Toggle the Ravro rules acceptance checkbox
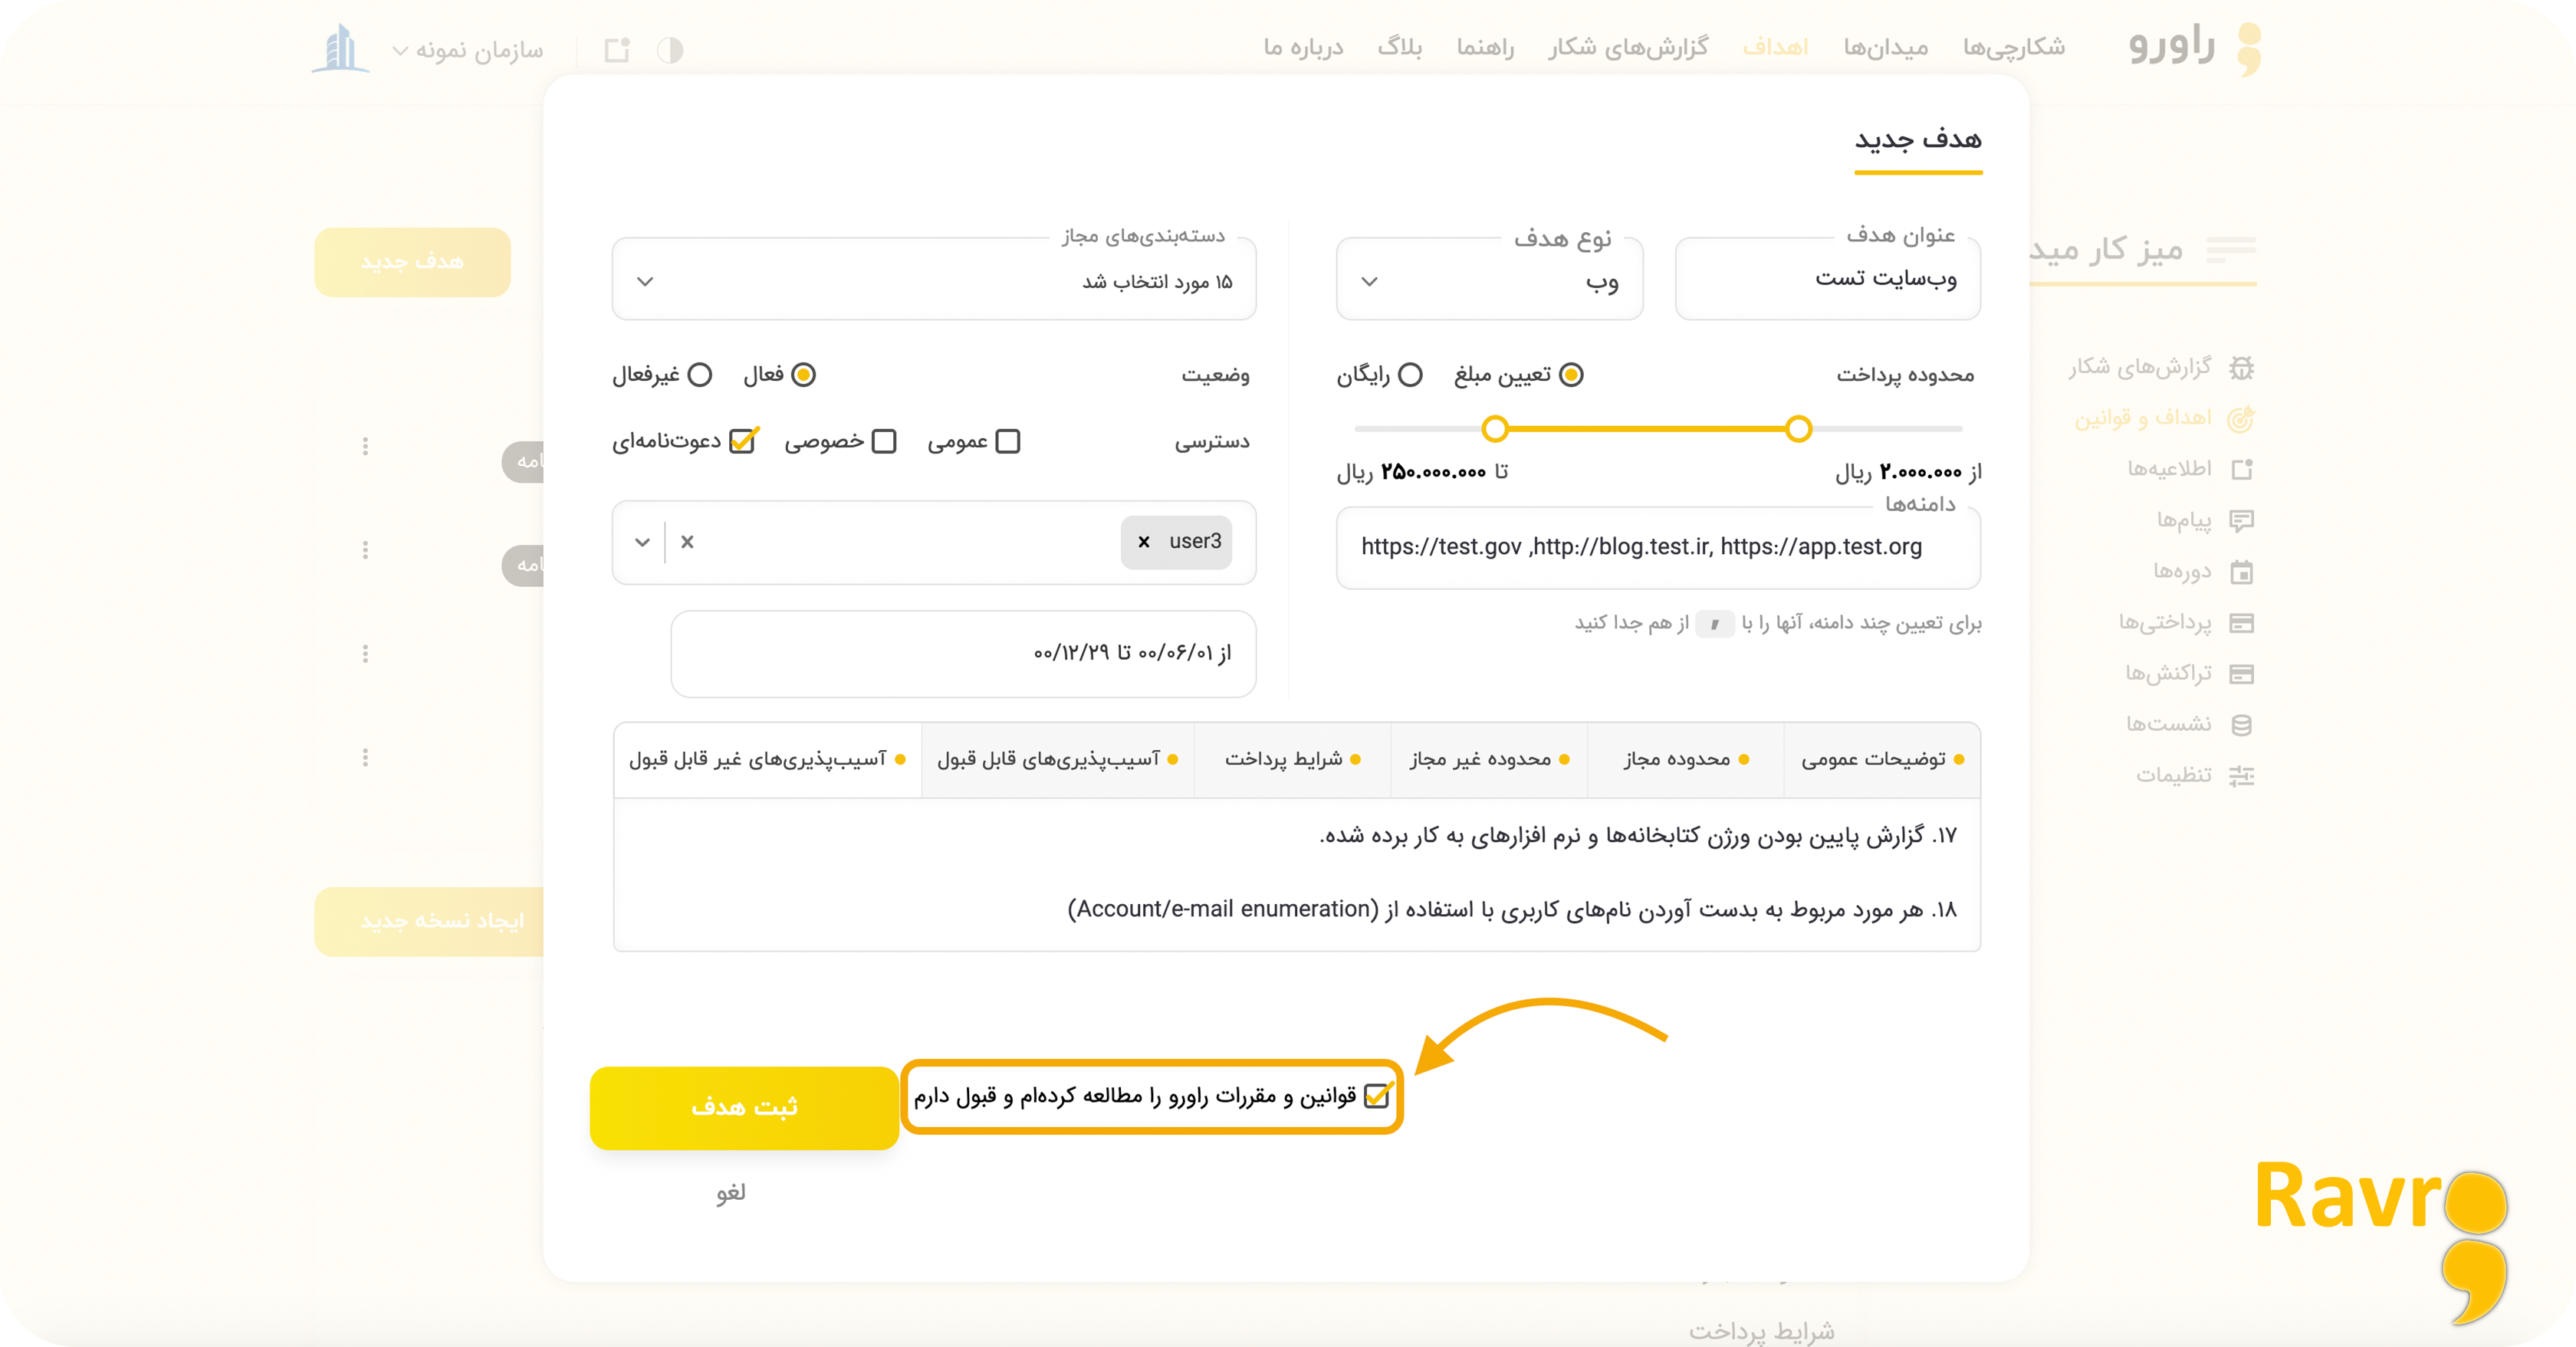 (x=1377, y=1096)
